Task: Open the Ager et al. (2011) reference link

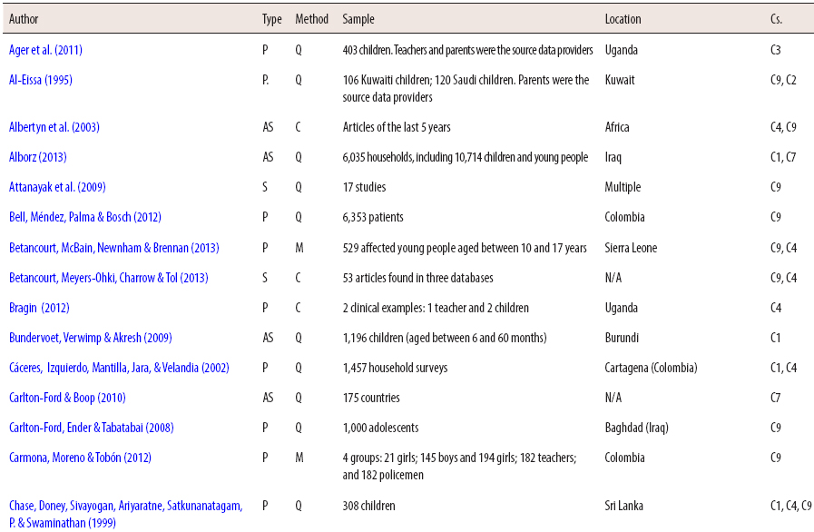Action: tap(47, 50)
